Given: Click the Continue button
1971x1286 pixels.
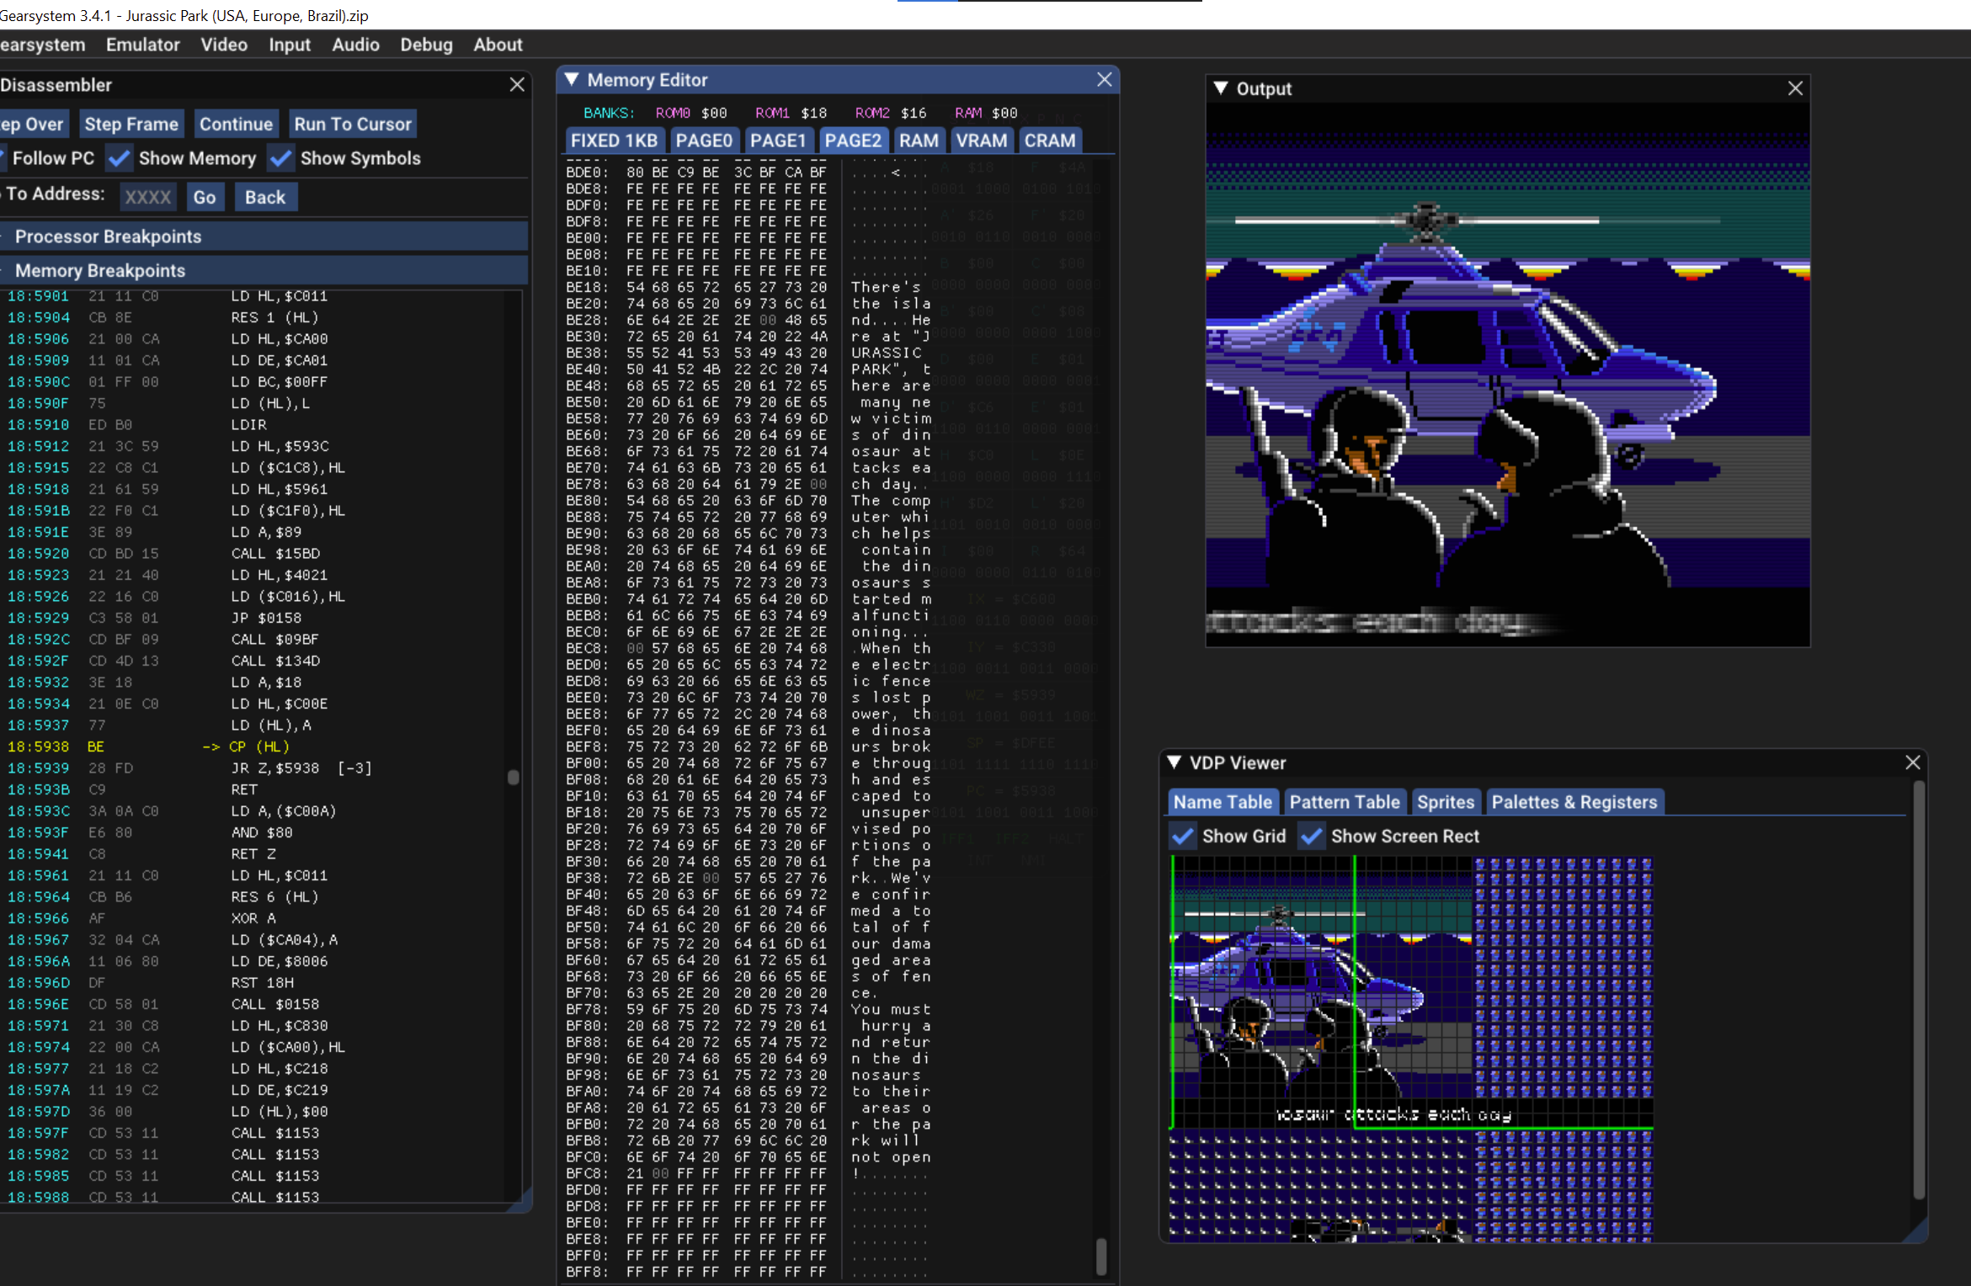Looking at the screenshot, I should tap(236, 124).
